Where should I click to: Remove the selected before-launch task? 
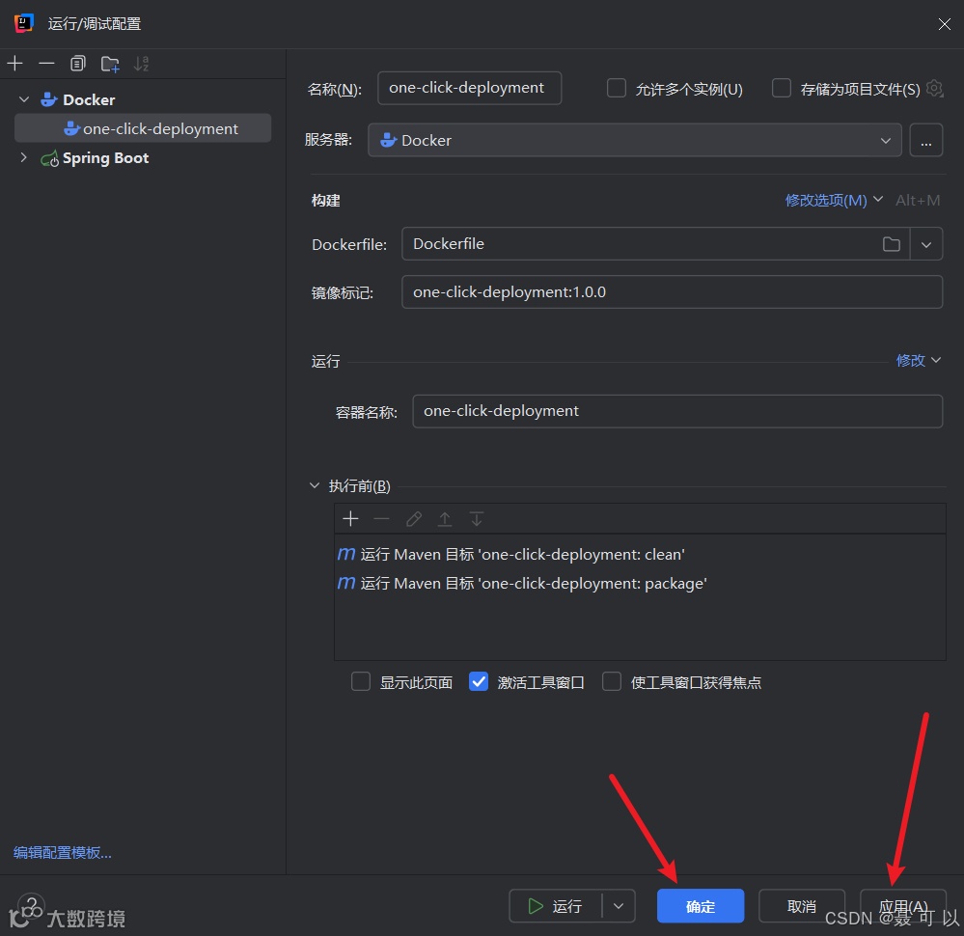(x=382, y=519)
